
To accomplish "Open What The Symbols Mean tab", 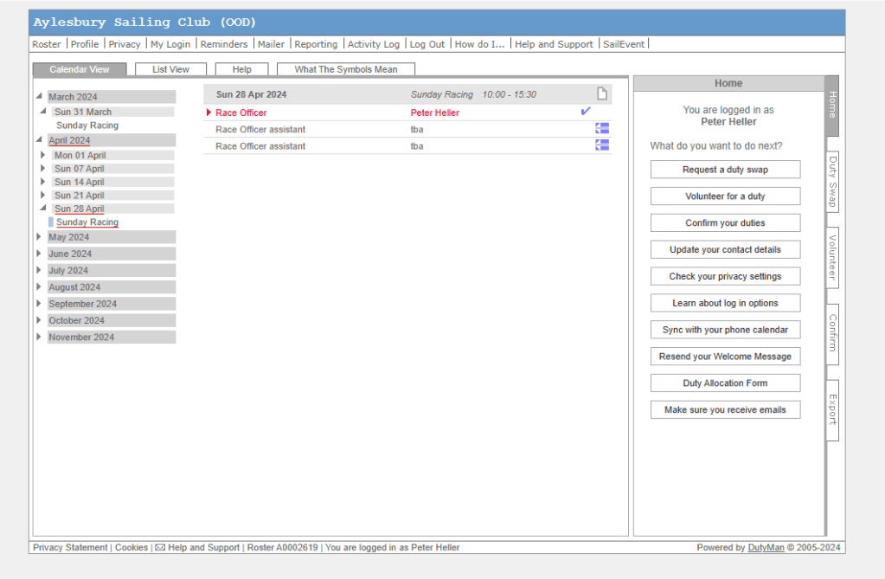I will [346, 69].
